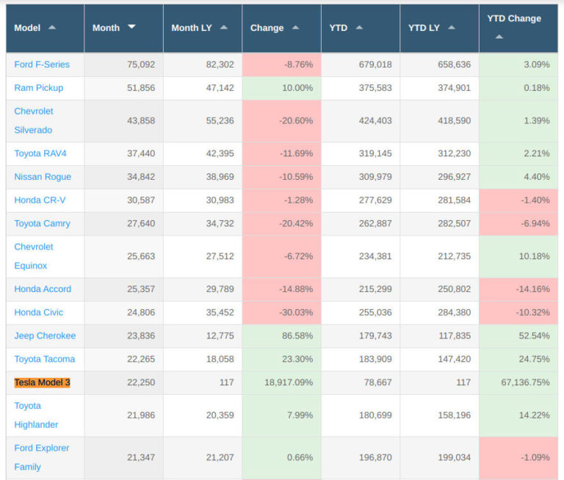The width and height of the screenshot is (564, 480).
Task: Follow the Honda Accord link
Action: tap(43, 288)
